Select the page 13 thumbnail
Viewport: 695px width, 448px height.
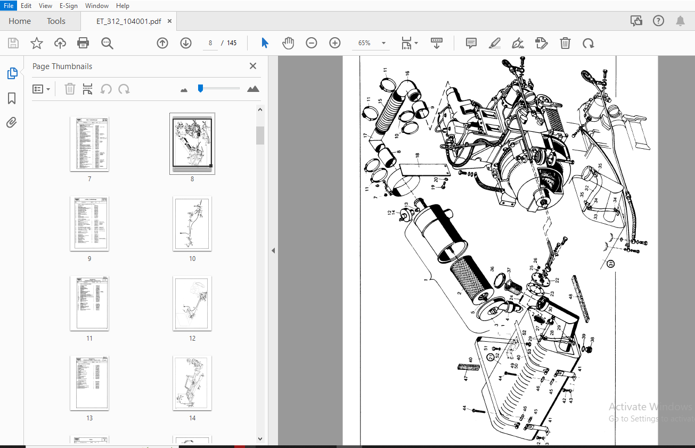pyautogui.click(x=89, y=383)
